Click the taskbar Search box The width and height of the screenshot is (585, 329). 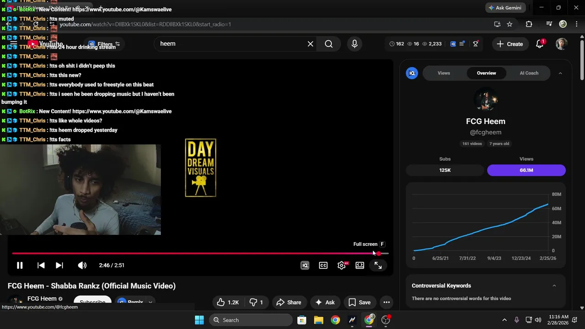(250, 320)
